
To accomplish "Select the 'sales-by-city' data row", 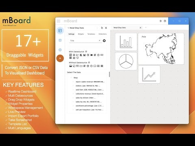I will 89,102.
